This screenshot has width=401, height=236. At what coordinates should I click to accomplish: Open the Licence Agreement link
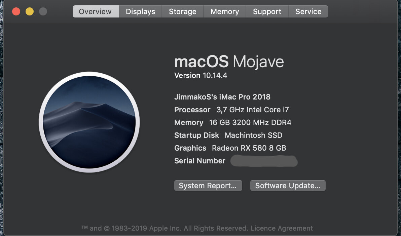(x=282, y=228)
